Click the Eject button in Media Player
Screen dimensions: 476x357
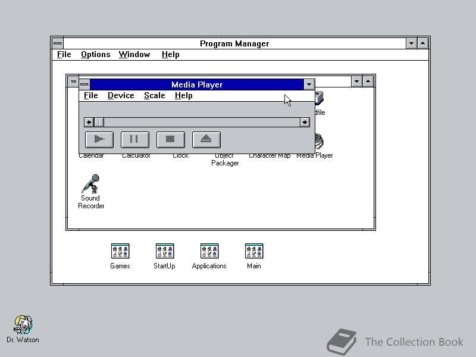(x=206, y=140)
